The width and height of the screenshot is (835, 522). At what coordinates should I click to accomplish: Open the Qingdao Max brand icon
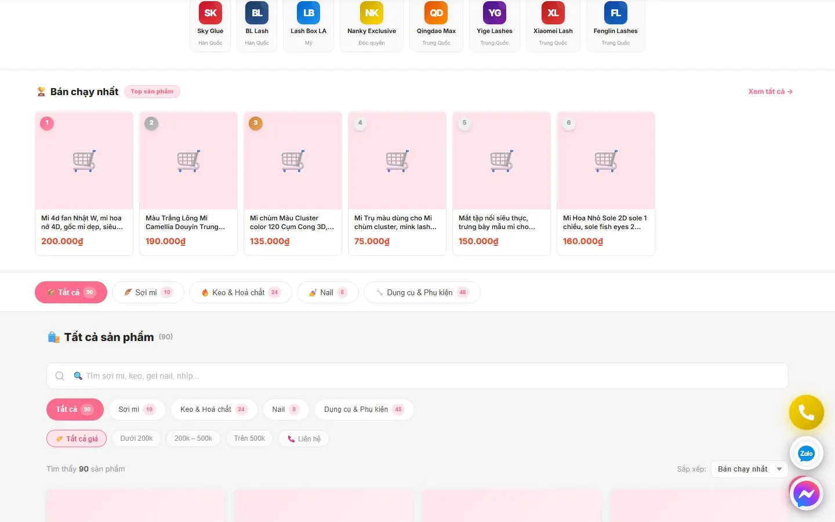[x=436, y=13]
